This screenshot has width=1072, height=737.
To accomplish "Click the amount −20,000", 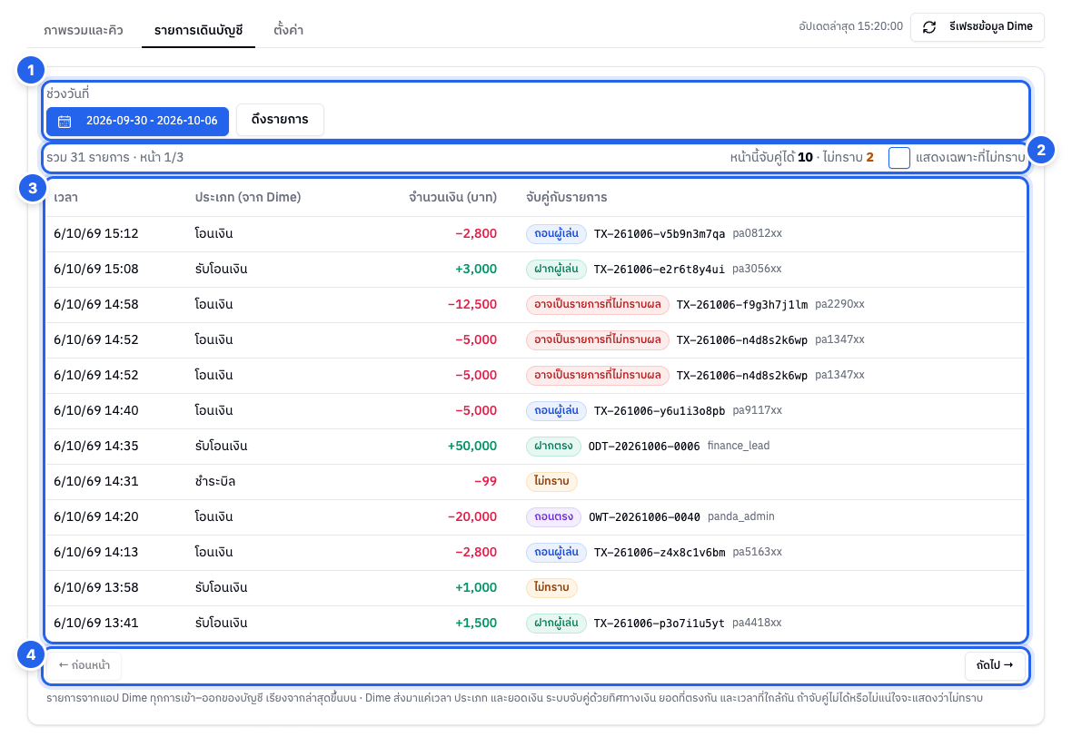I will click(471, 517).
